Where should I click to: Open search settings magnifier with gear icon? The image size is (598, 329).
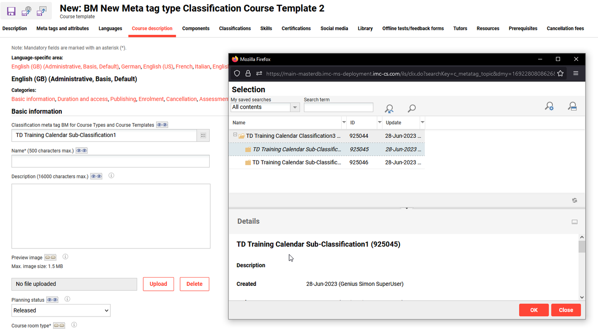point(549,106)
